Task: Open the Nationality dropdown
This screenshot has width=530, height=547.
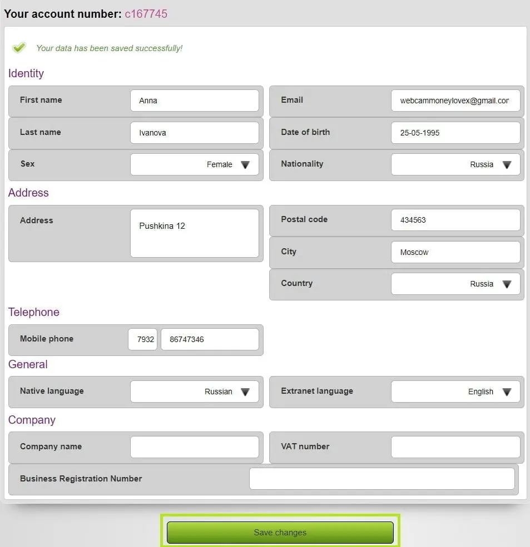Action: pyautogui.click(x=455, y=164)
